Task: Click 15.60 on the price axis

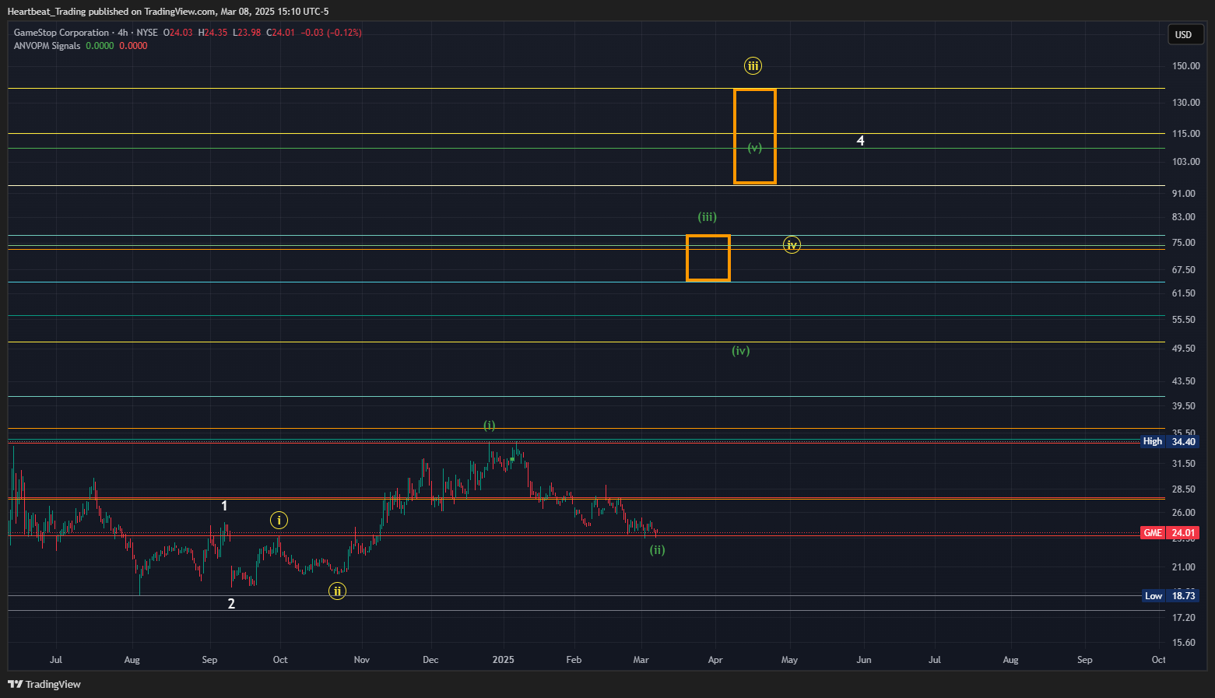Action: 1184,643
